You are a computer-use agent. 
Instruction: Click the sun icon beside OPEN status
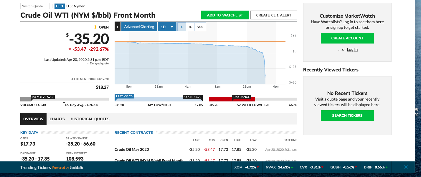click(x=95, y=27)
